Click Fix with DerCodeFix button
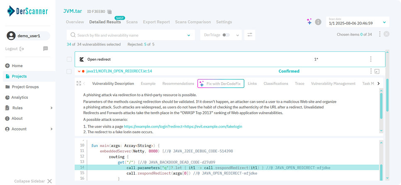The image size is (401, 185). pyautogui.click(x=221, y=84)
